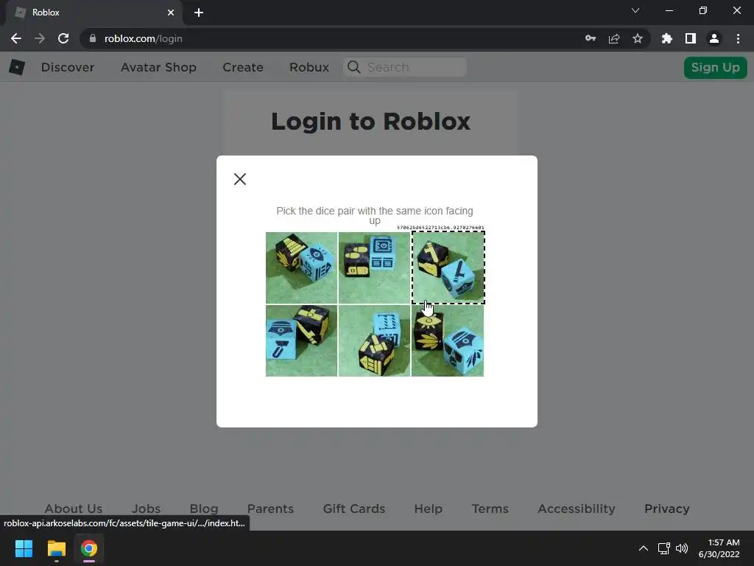754x566 pixels.
Task: Reload the current page
Action: [63, 38]
